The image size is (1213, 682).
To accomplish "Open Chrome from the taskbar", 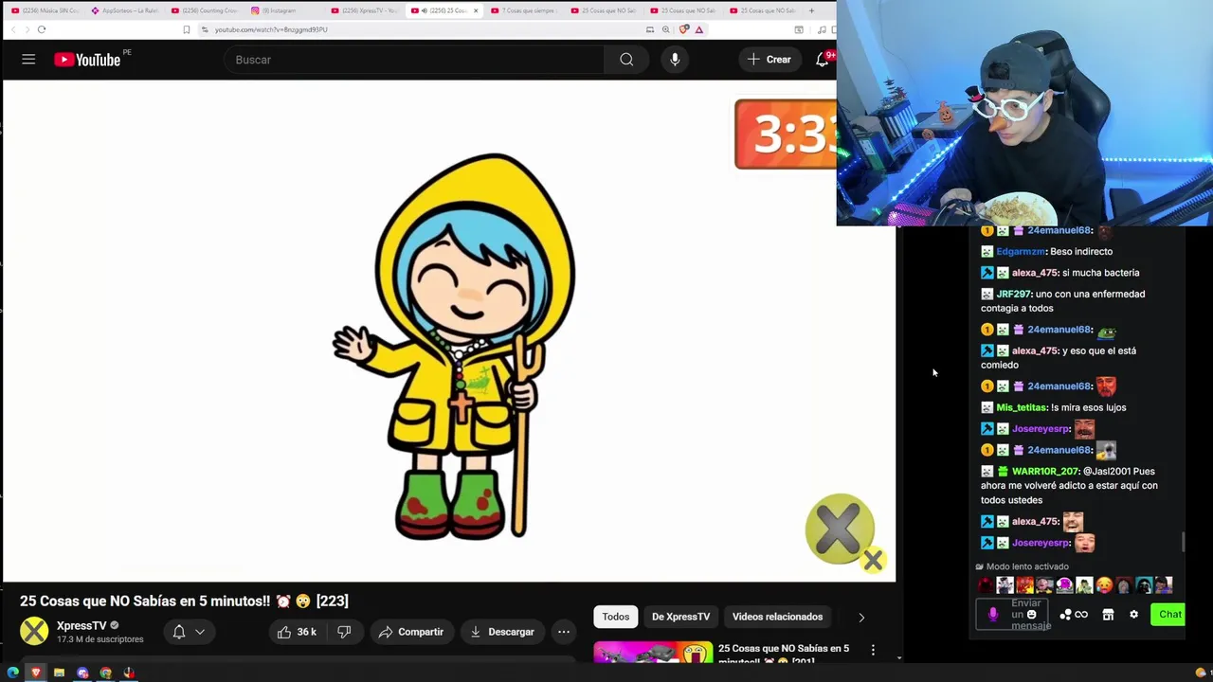I will (x=105, y=673).
